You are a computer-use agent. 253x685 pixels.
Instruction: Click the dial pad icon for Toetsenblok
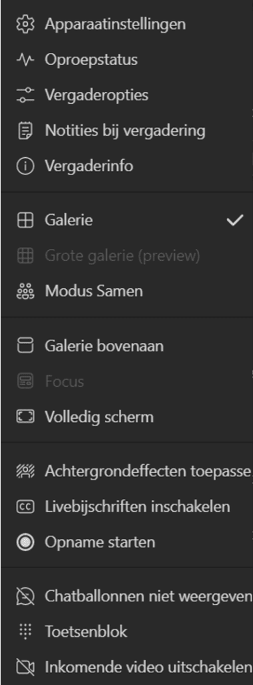point(26,631)
